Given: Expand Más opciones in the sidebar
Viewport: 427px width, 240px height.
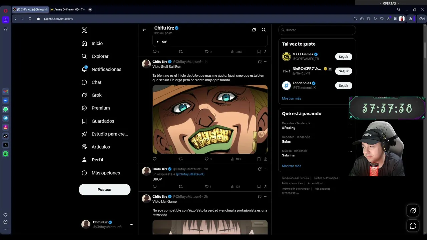Looking at the screenshot, I should [x=101, y=173].
